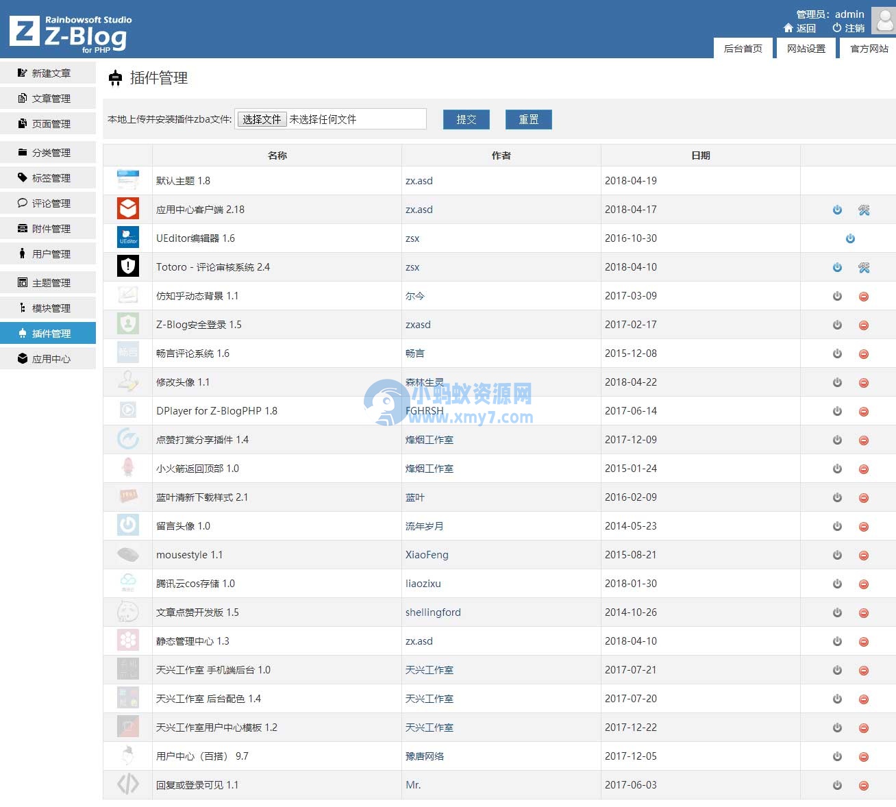This screenshot has height=807, width=896.
Task: Click the admin avatar image
Action: click(x=882, y=21)
